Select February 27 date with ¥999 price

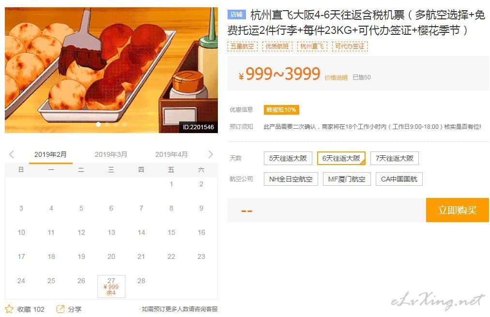tap(111, 287)
